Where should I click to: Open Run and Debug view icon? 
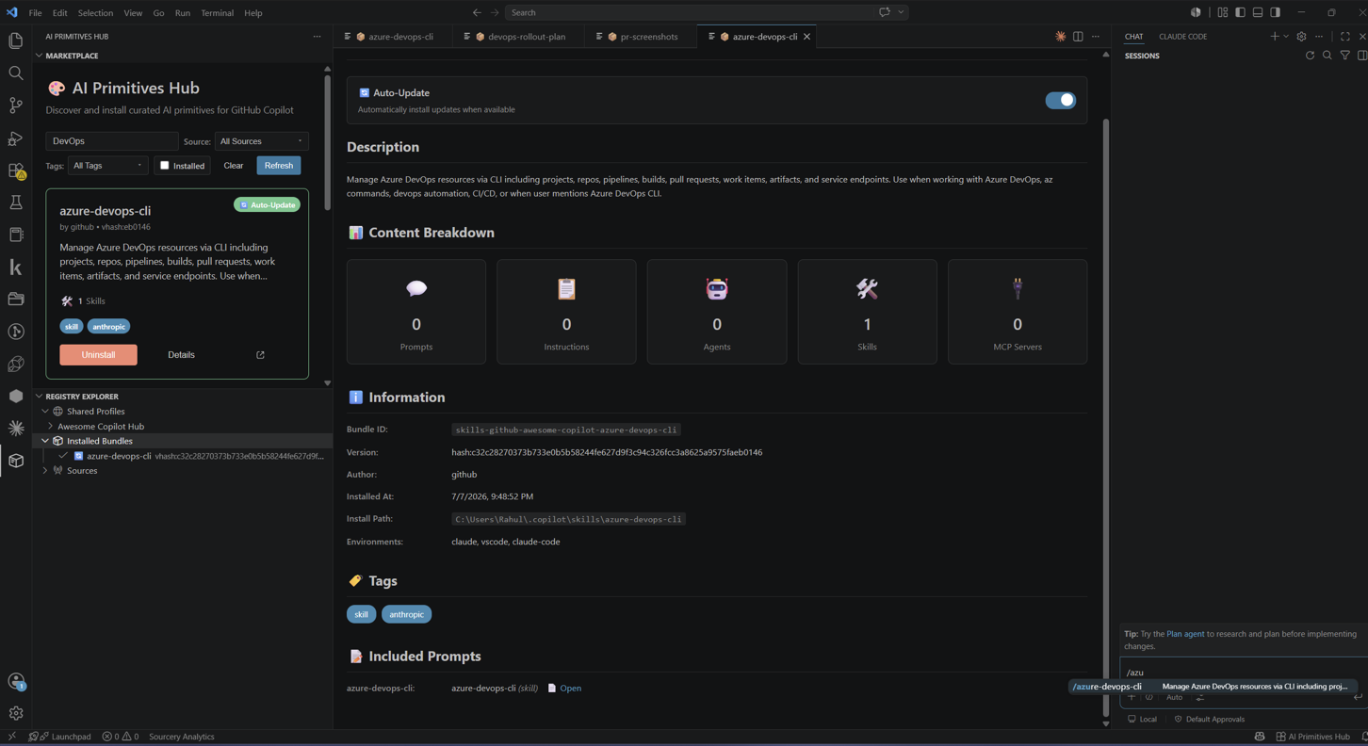tap(16, 138)
